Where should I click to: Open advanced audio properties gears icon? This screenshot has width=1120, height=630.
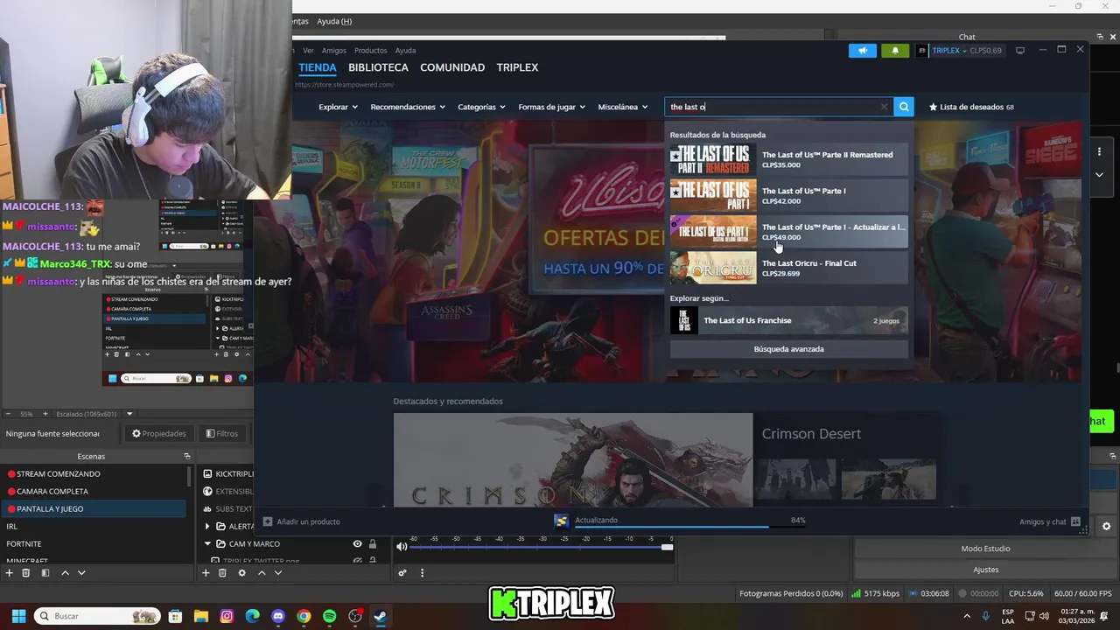click(x=402, y=573)
